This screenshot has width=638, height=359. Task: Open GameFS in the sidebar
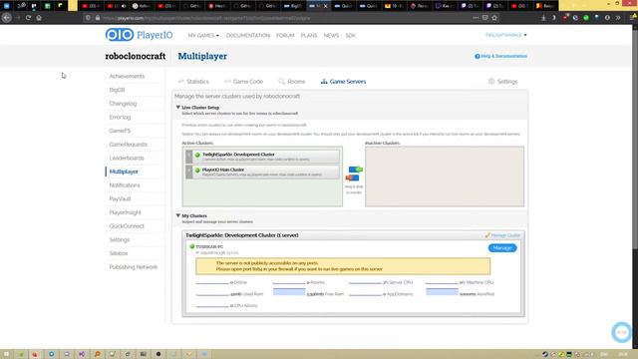click(120, 131)
